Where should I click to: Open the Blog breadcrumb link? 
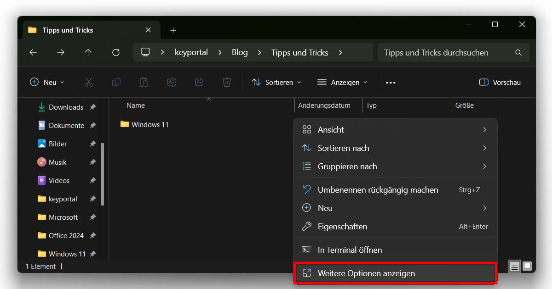[240, 52]
